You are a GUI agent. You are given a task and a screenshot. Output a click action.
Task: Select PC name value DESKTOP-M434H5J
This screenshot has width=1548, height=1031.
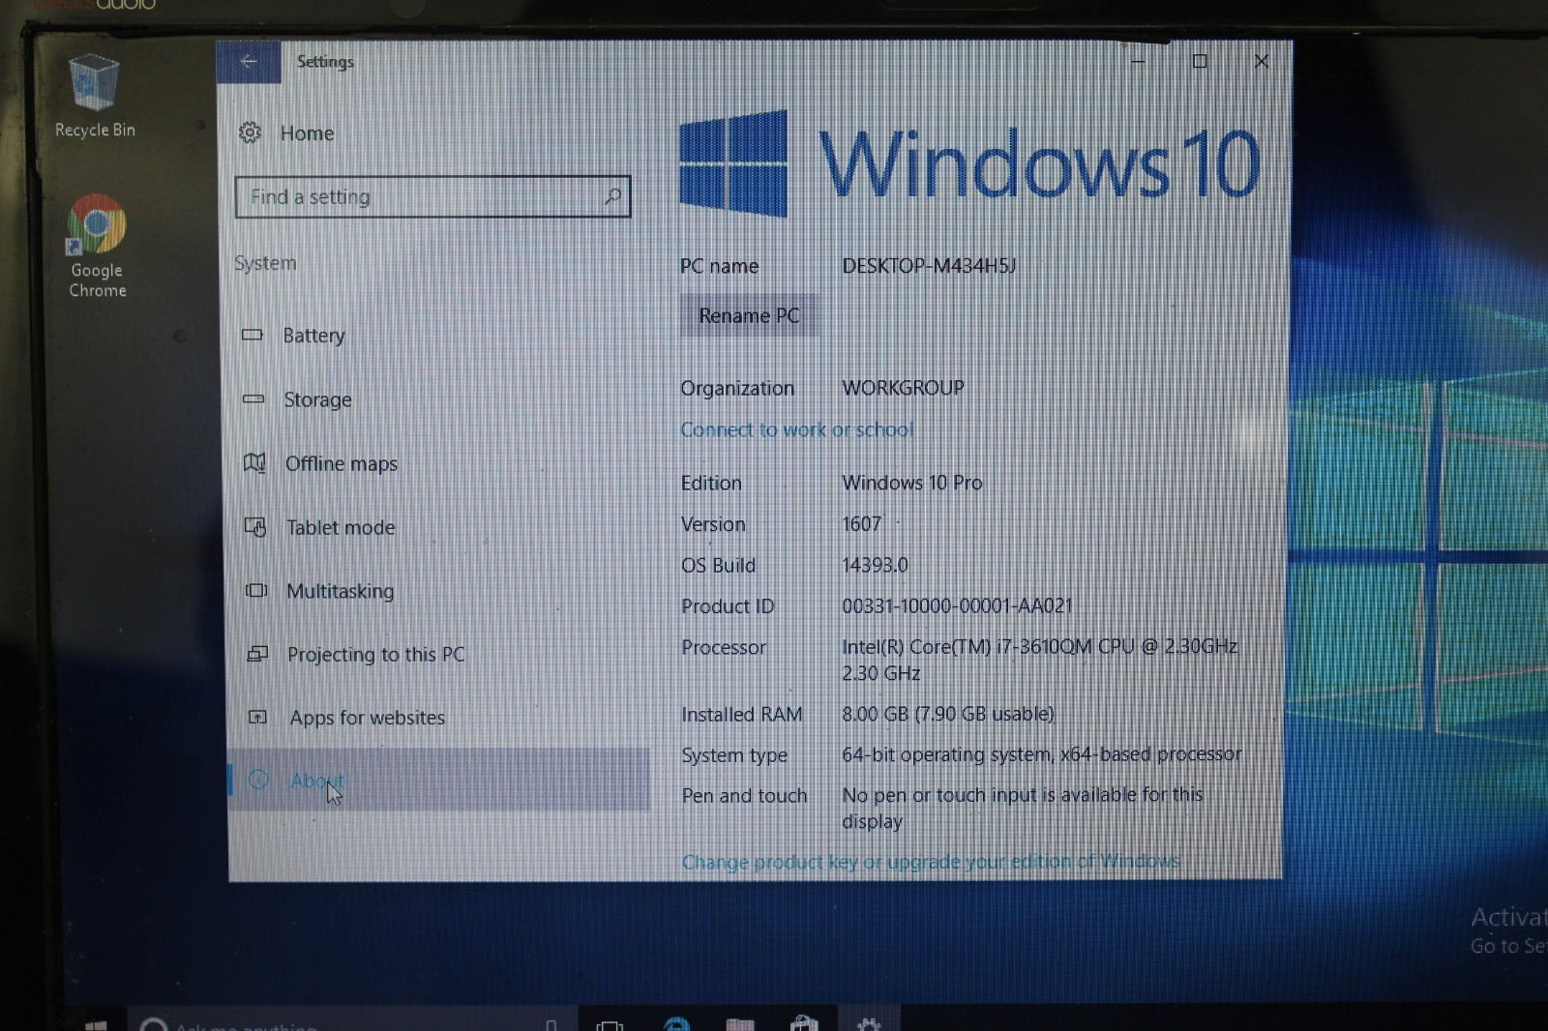(929, 266)
